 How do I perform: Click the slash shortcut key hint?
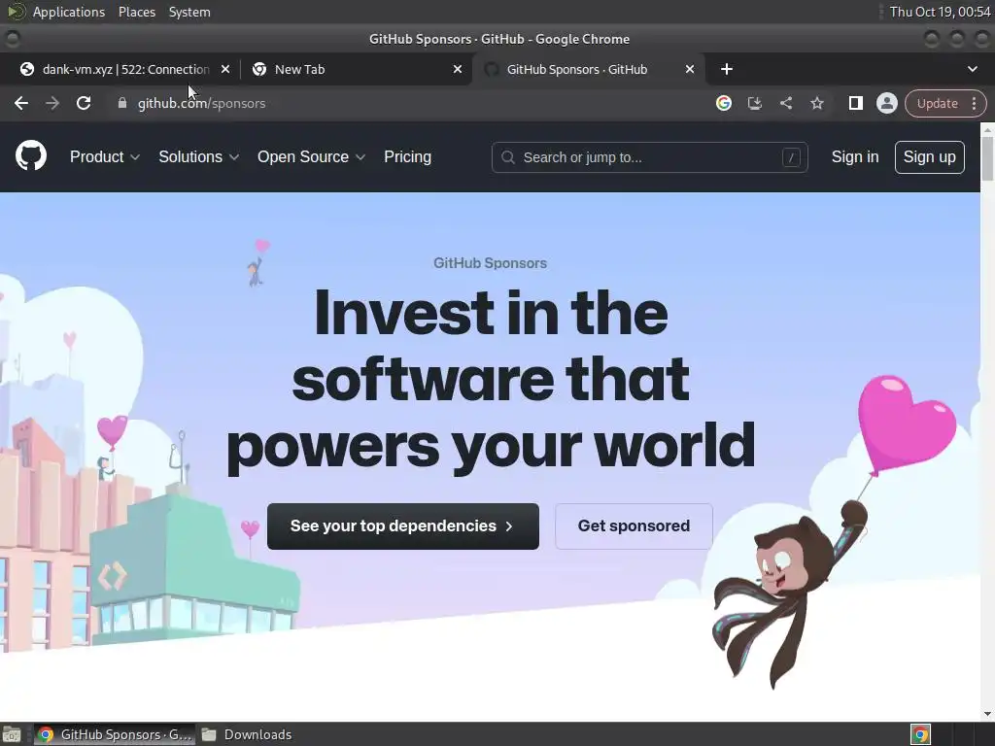click(791, 157)
